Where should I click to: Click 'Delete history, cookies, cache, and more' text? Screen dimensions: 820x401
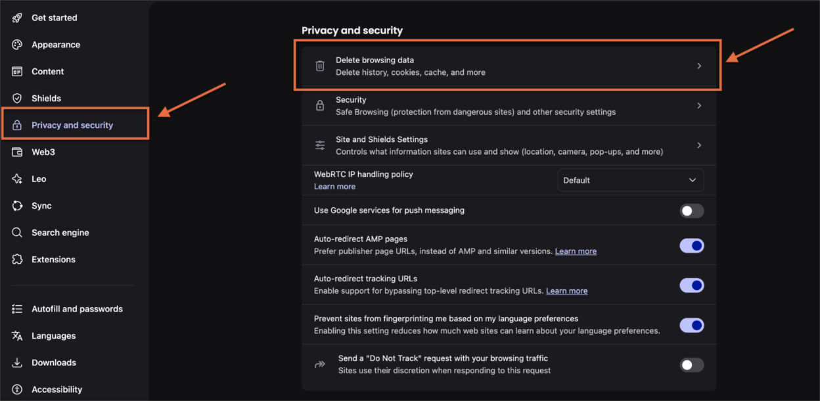411,72
